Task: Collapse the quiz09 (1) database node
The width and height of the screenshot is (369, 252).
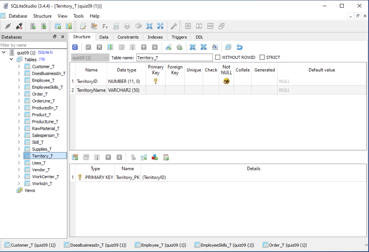Action: click(x=4, y=52)
